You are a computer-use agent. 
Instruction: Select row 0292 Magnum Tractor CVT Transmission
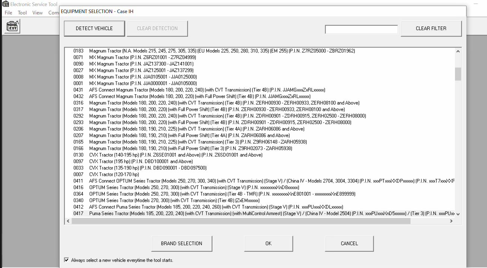[260, 116]
